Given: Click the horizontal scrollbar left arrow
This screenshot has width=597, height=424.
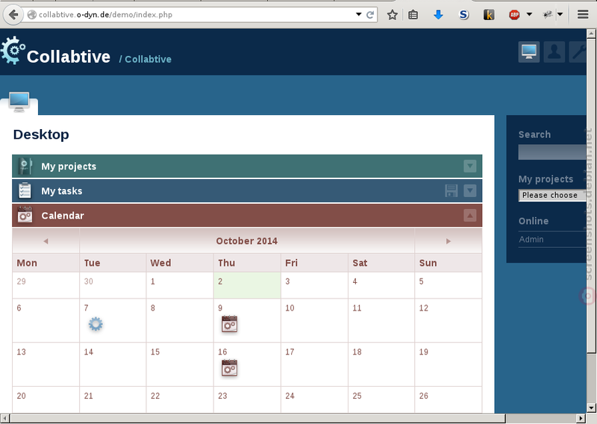Looking at the screenshot, I should coord(4,418).
